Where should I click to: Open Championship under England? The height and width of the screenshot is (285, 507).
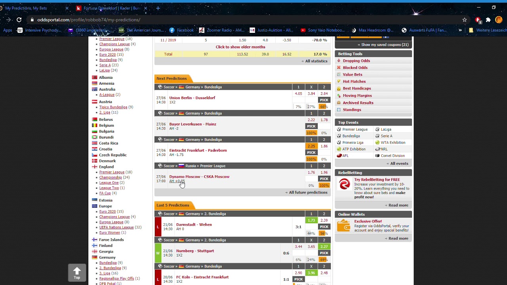pyautogui.click(x=111, y=178)
